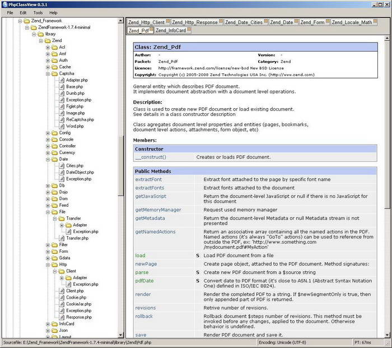Expand the Acl folder node
392x348 pixels.
coord(48,48)
